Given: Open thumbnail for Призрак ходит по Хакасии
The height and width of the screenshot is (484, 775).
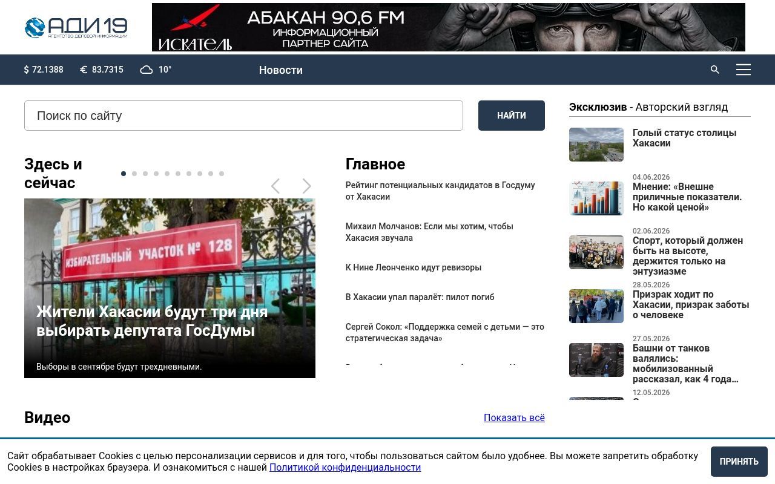Looking at the screenshot, I should pos(596,306).
